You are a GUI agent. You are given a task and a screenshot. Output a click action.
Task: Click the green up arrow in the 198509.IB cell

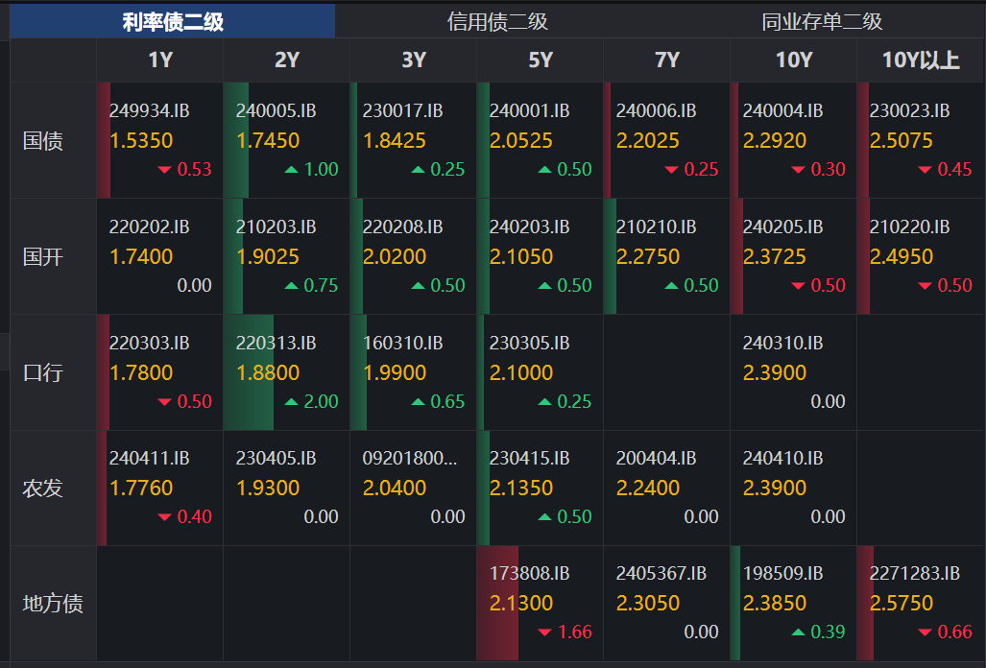tap(799, 632)
